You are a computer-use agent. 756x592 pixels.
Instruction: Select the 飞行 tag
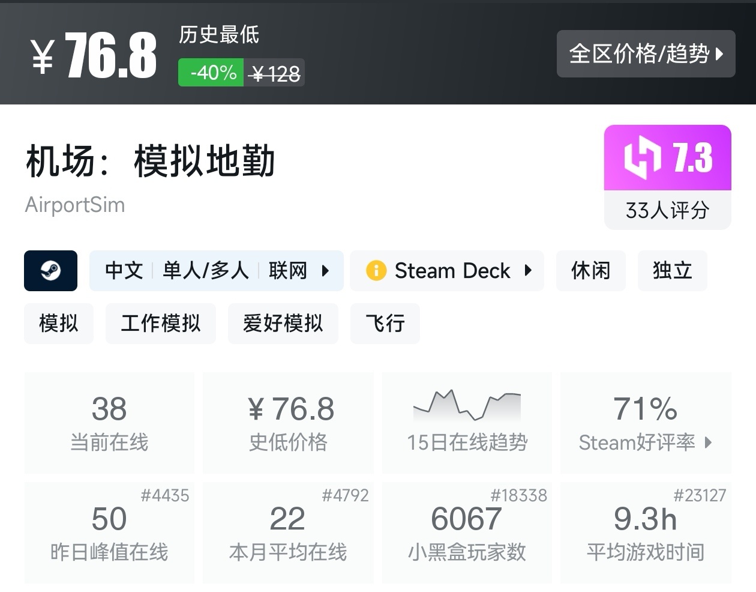(385, 324)
